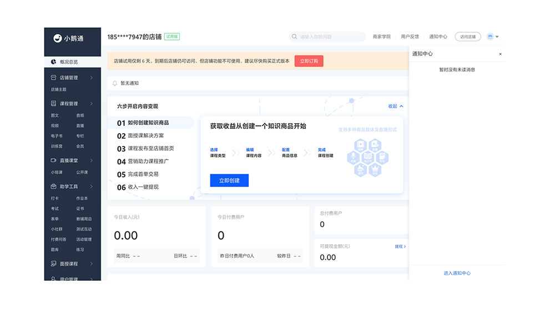This screenshot has width=555, height=318.
Task: Click 进入通知中心 link
Action: click(x=457, y=273)
